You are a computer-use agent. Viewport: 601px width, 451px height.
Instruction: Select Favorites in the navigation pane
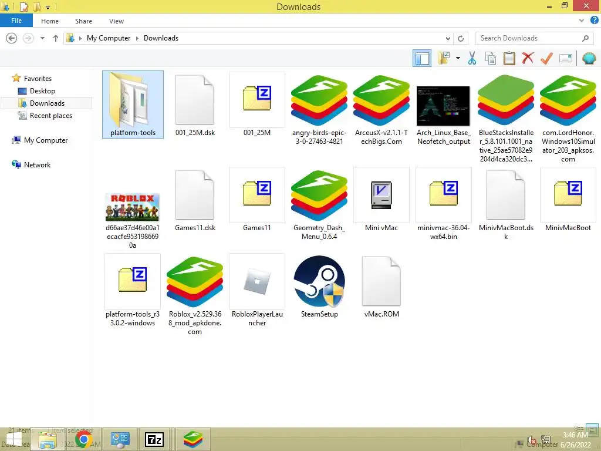(38, 78)
